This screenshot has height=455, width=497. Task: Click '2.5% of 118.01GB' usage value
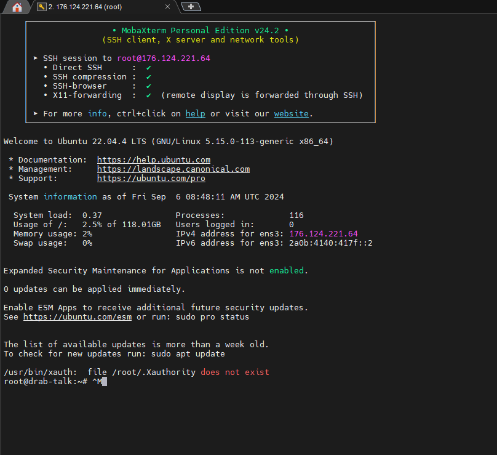point(122,224)
